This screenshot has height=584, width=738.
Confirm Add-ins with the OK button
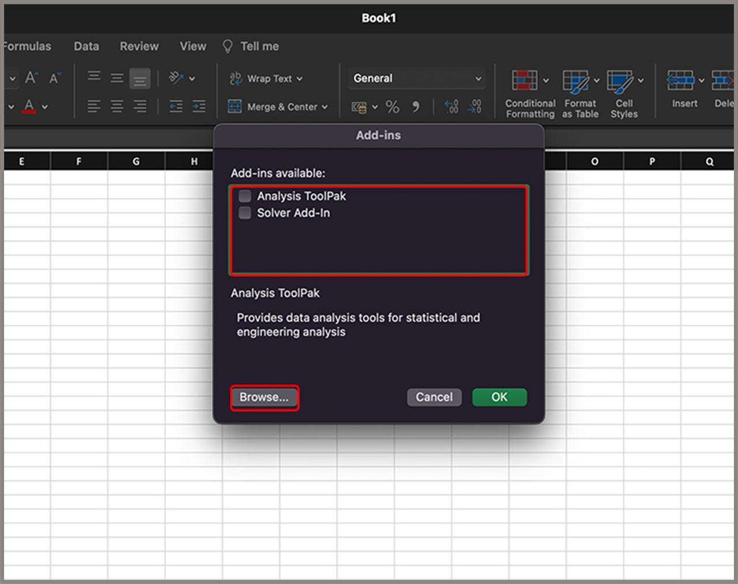[x=499, y=397]
